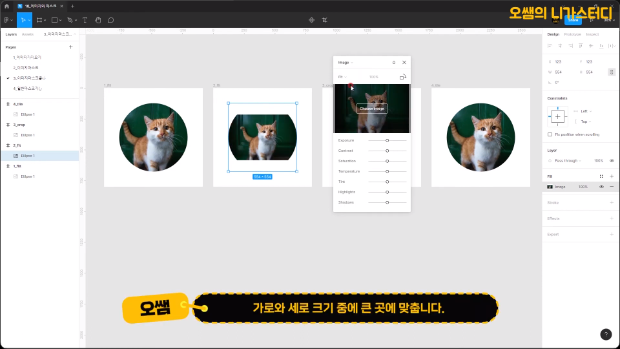The width and height of the screenshot is (620, 349).
Task: Click Align left icon
Action: [550, 46]
